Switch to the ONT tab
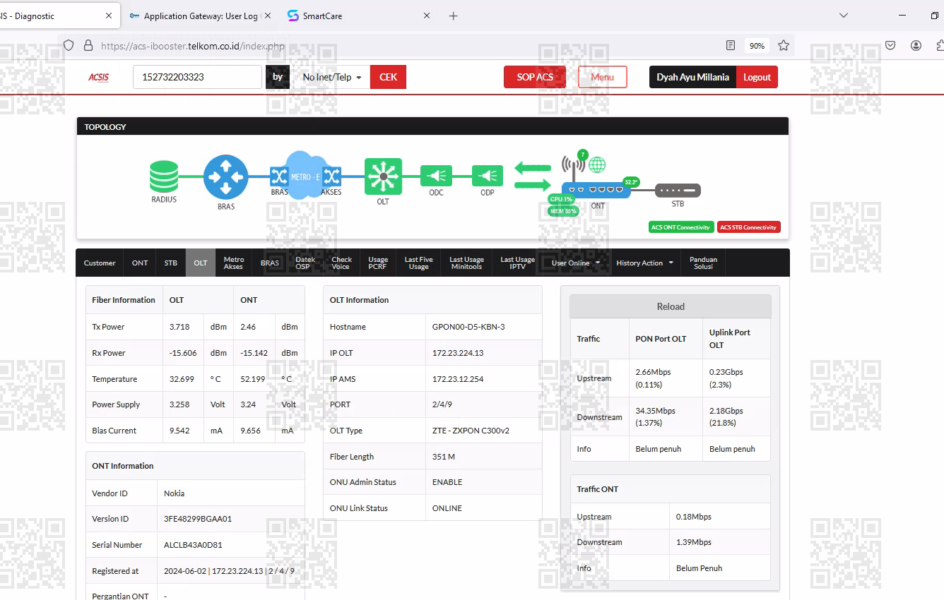 click(140, 263)
